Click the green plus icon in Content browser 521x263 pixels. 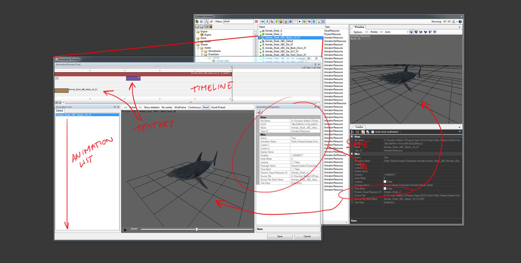(197, 21)
